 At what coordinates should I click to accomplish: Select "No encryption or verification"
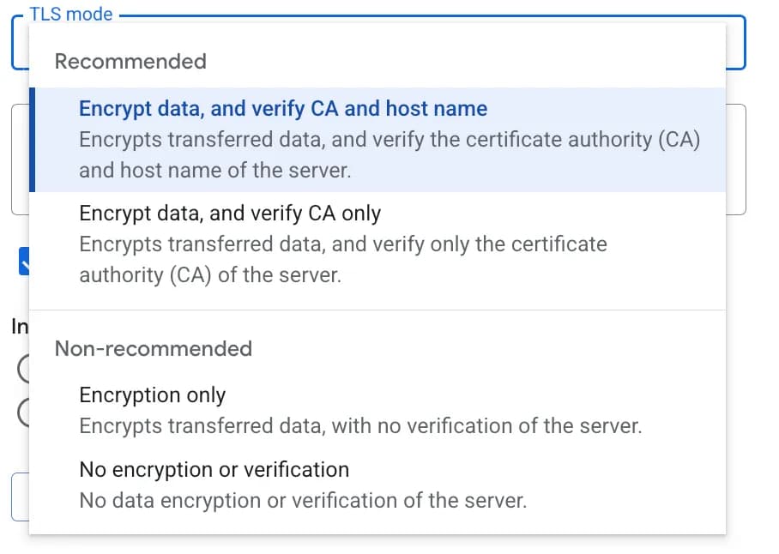213,470
